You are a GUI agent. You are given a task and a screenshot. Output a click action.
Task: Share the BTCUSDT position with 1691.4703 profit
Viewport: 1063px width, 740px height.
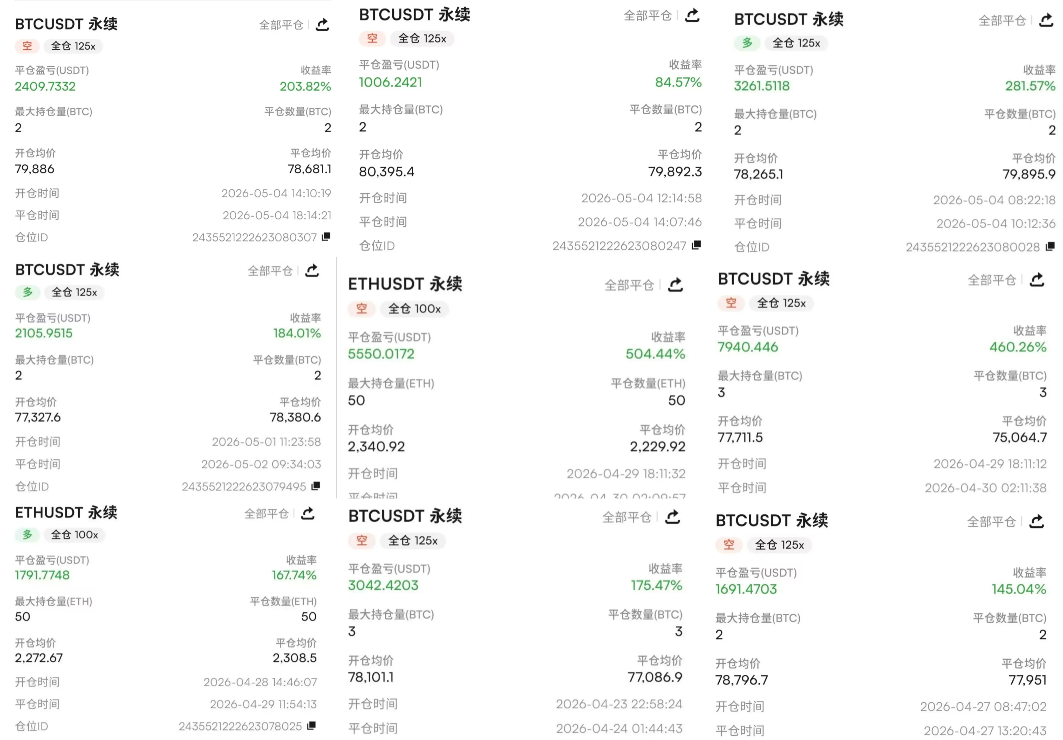coord(1037,522)
